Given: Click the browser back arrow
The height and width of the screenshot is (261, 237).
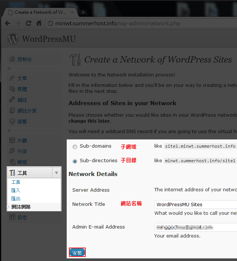Looking at the screenshot, I should 8,23.
